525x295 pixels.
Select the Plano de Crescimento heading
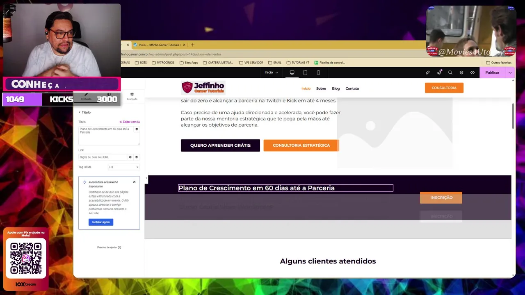click(285, 188)
